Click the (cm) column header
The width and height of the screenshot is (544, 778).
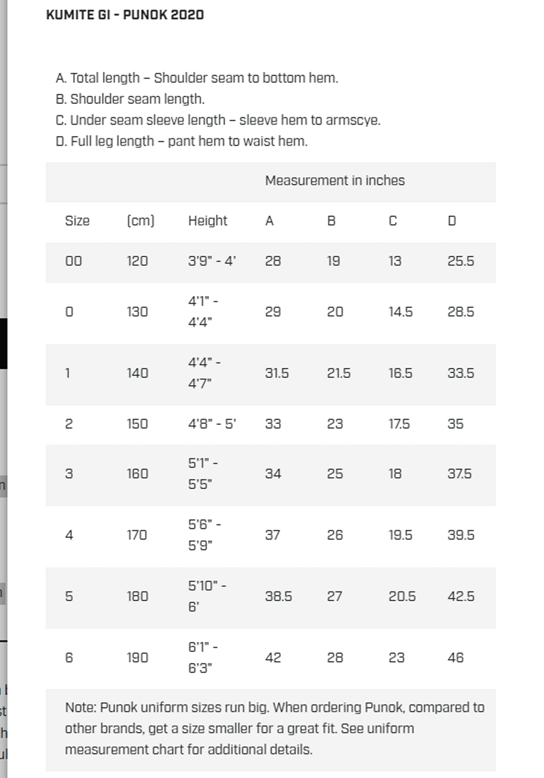pyautogui.click(x=140, y=221)
